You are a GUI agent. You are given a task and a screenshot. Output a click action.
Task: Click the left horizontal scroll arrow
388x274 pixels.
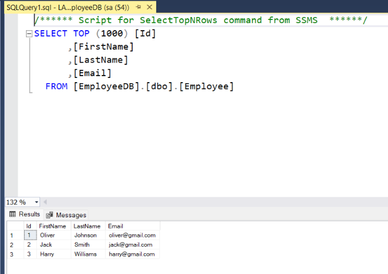(45, 202)
